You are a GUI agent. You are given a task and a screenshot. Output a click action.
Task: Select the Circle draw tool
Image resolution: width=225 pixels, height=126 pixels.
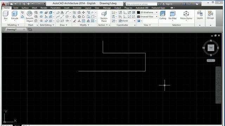[x=67, y=17]
